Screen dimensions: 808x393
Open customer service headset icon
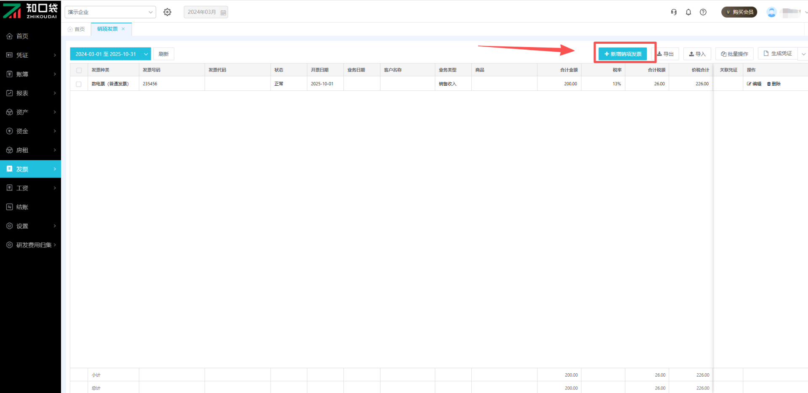[x=674, y=12]
